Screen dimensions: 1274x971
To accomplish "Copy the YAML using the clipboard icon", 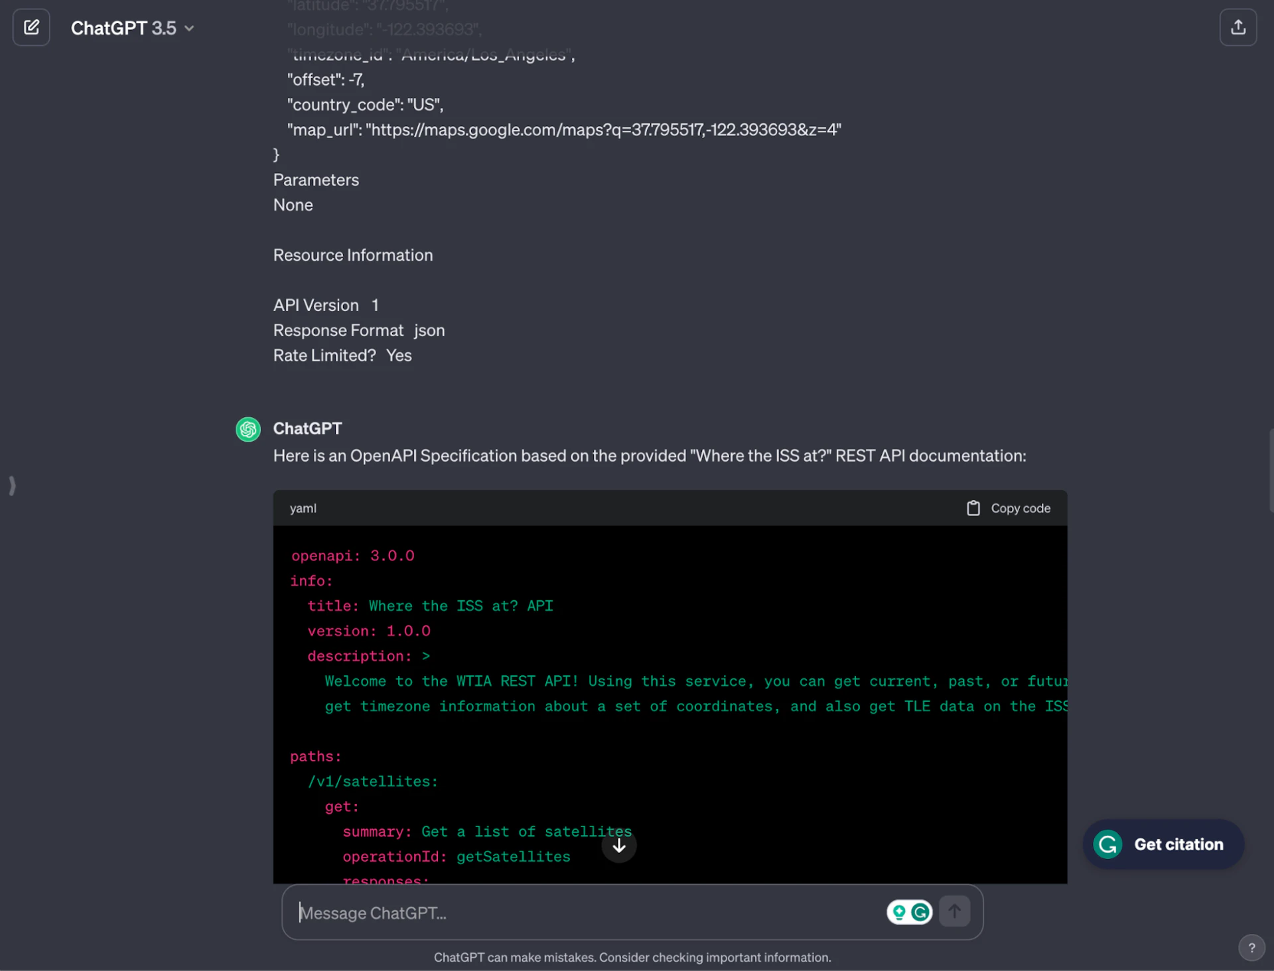I will click(x=973, y=507).
